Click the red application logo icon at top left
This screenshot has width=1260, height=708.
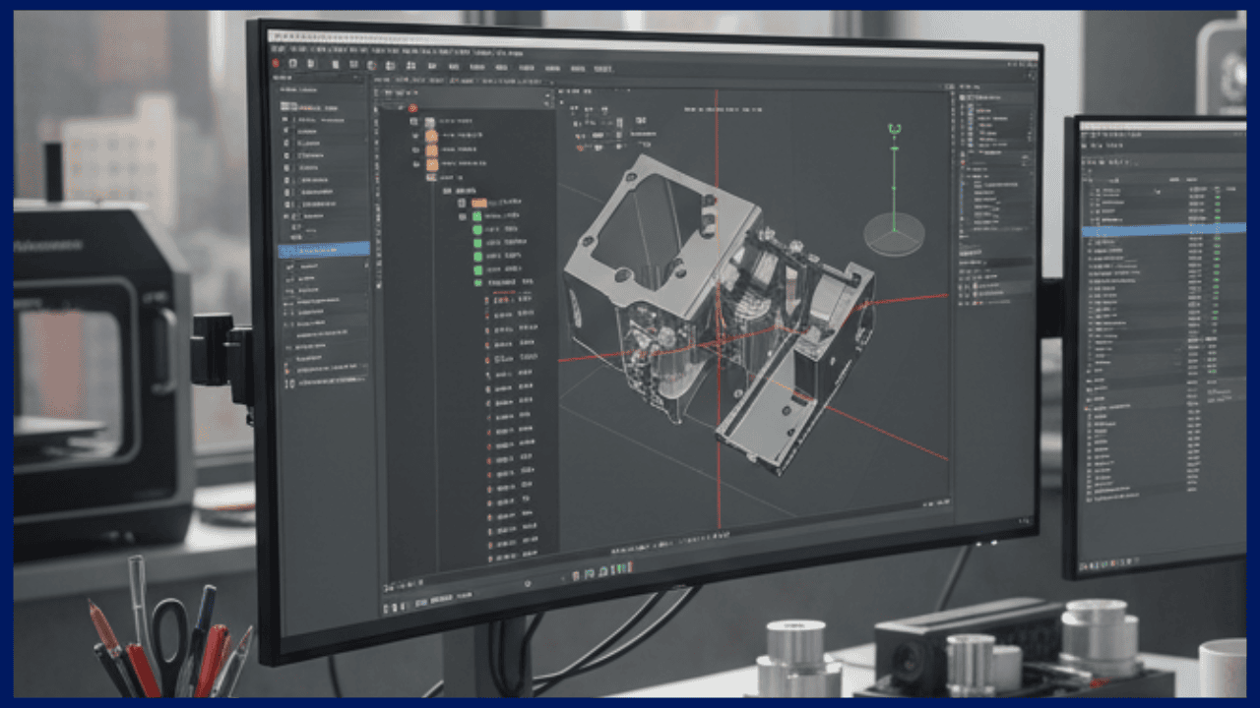(x=277, y=63)
